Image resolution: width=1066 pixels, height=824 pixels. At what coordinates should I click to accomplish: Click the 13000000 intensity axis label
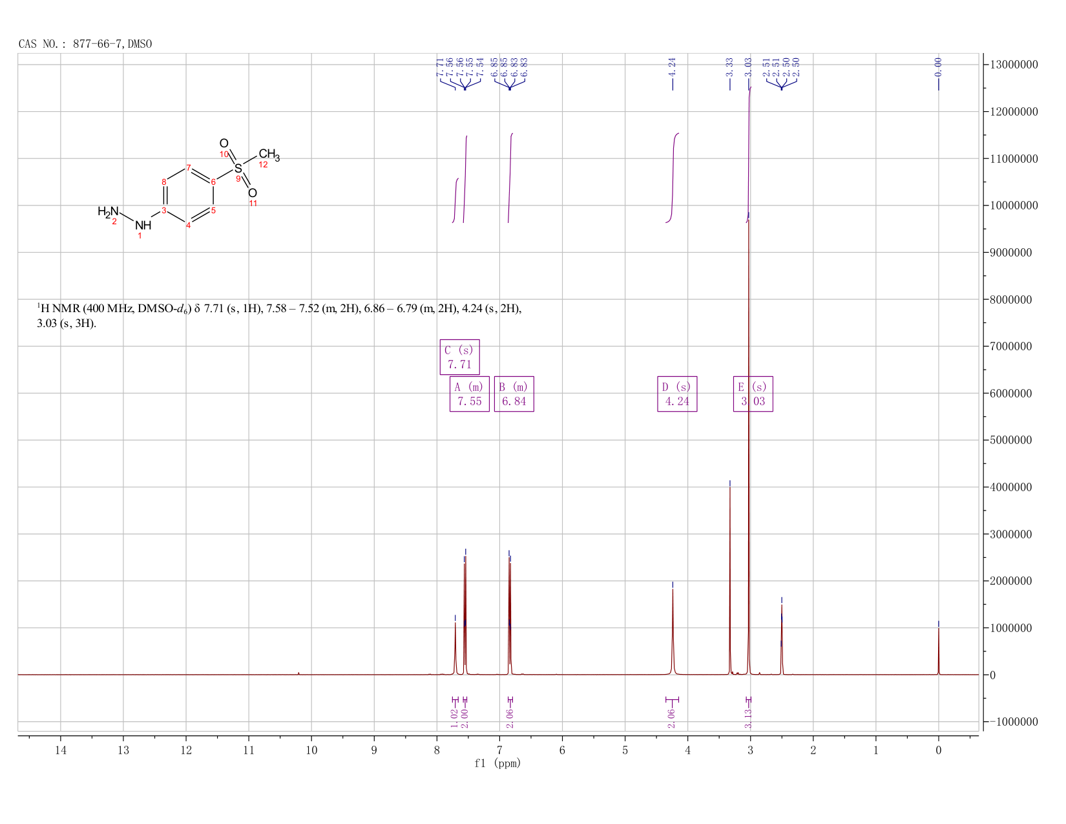point(1015,65)
